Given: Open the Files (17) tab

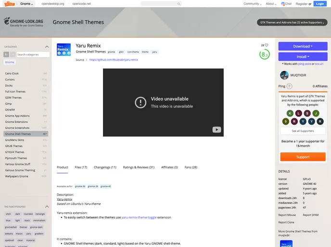Looking at the screenshot, I should pyautogui.click(x=81, y=167).
